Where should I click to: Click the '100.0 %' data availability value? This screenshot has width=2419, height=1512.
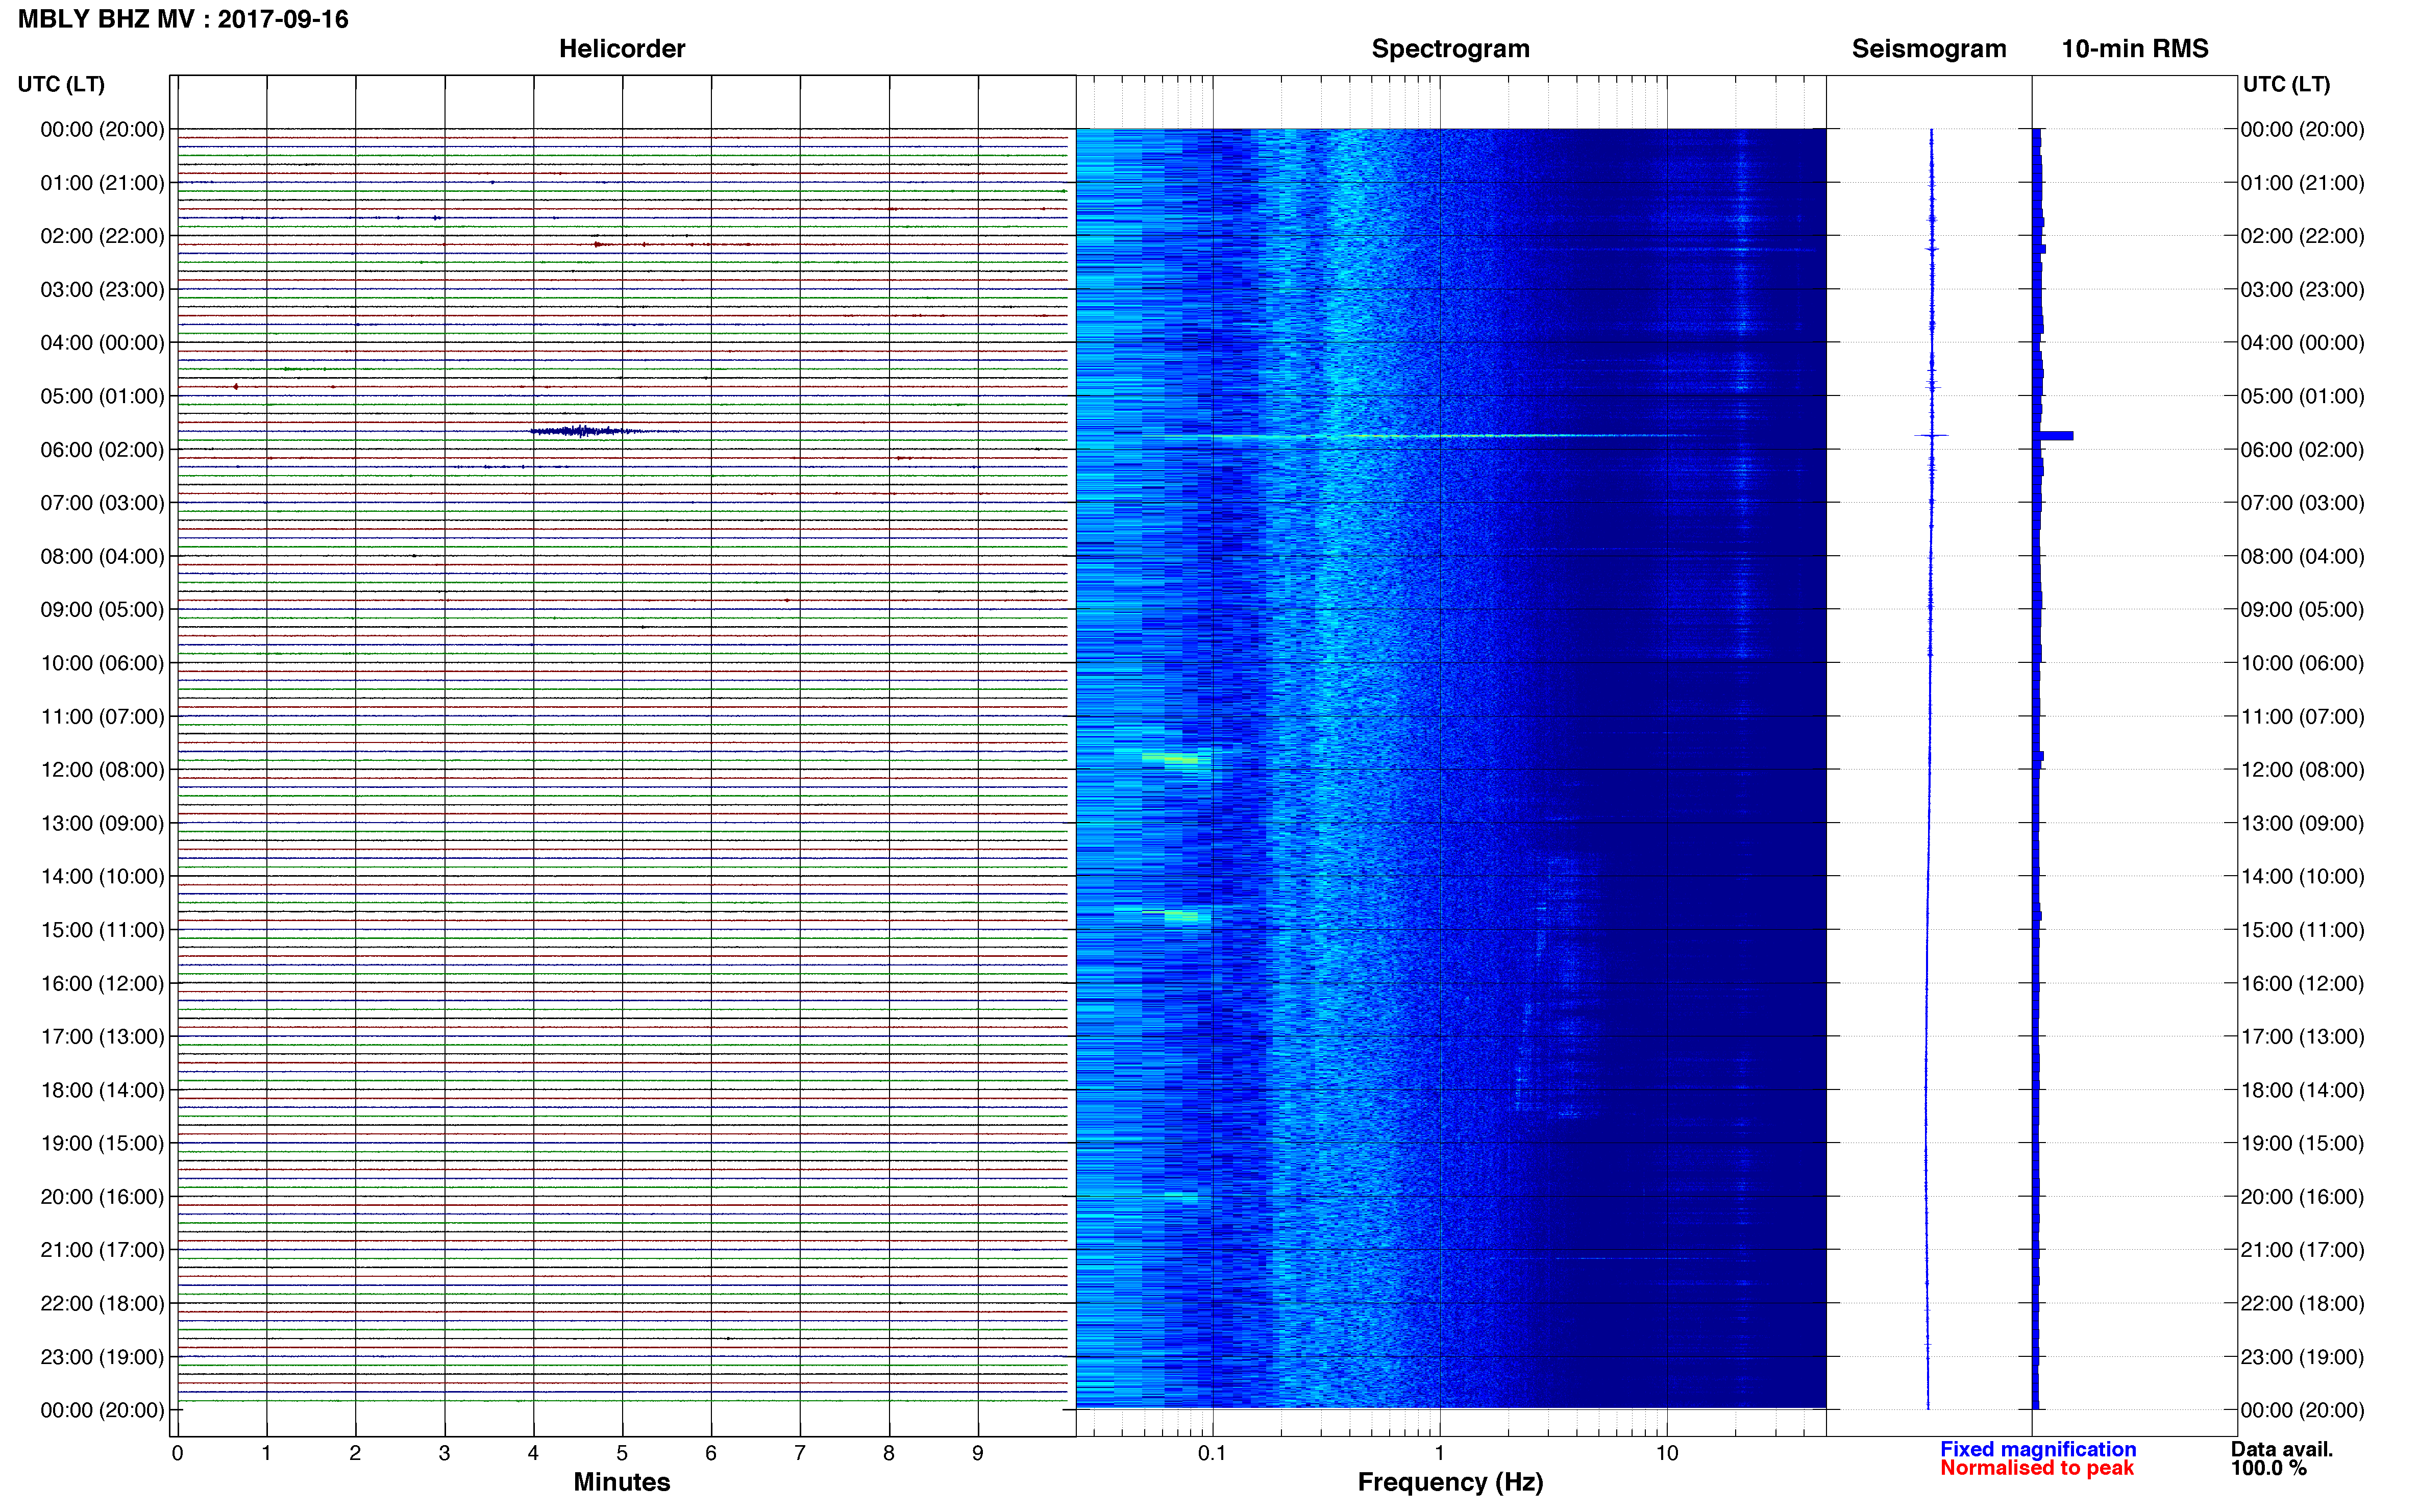click(2268, 1468)
